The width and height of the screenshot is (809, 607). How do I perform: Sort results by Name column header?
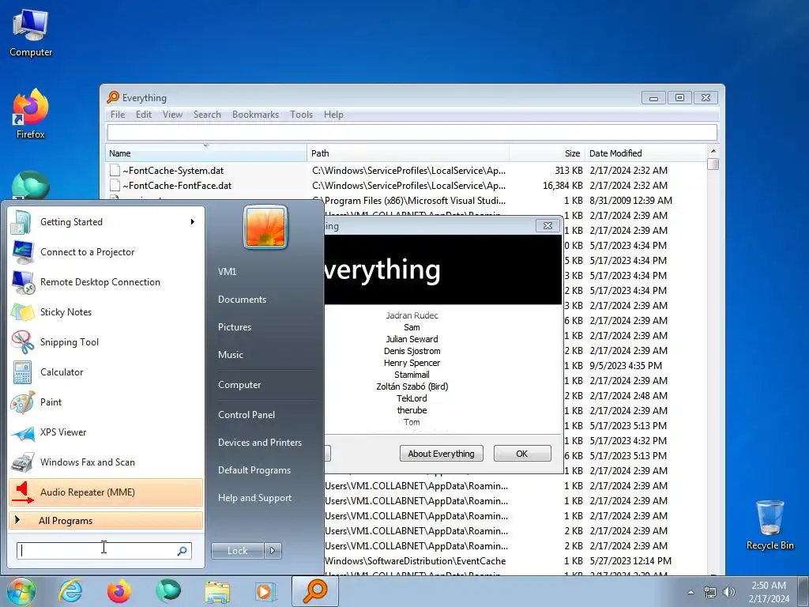[x=206, y=153]
